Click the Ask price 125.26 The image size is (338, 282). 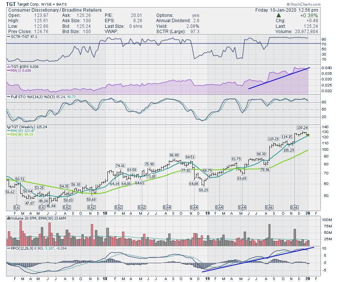pos(84,15)
